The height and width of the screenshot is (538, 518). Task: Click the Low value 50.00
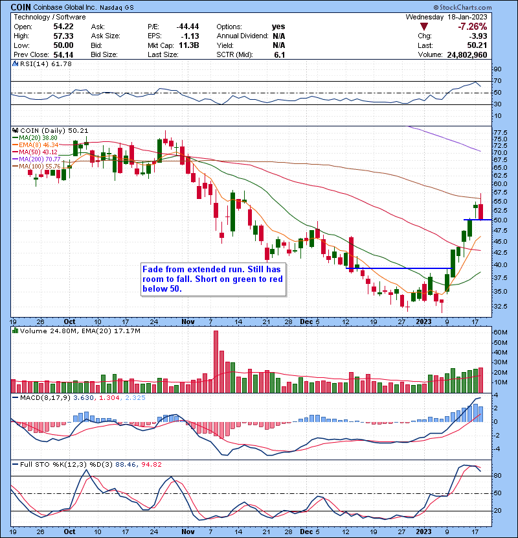[x=63, y=45]
